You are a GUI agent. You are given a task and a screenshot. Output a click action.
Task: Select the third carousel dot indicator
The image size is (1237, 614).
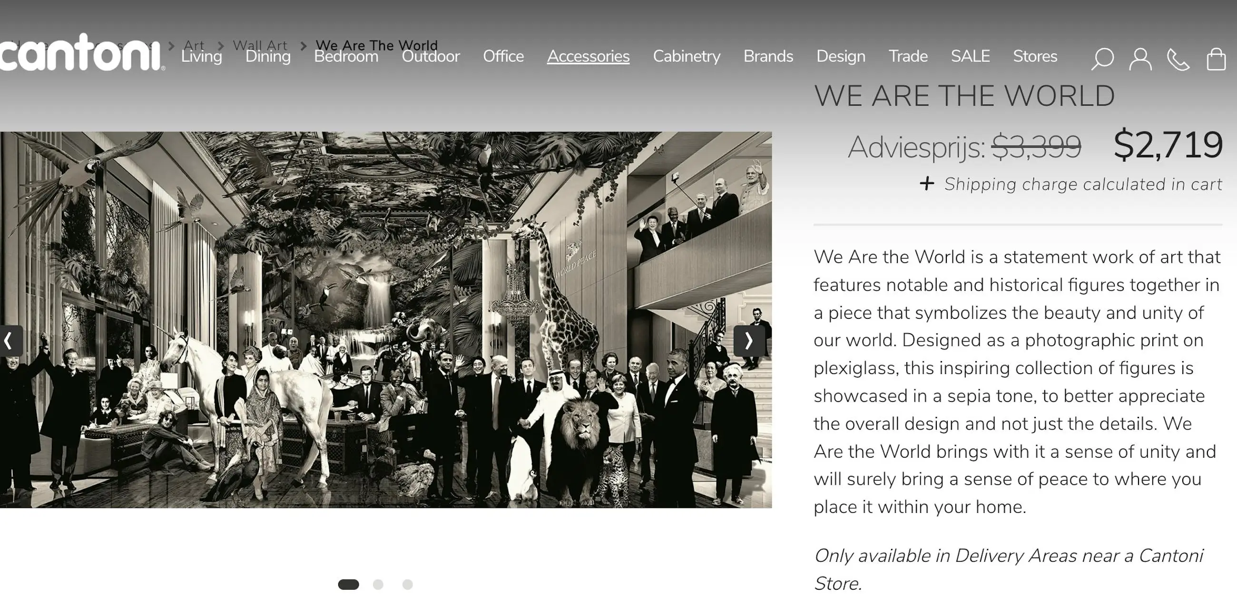pyautogui.click(x=407, y=584)
